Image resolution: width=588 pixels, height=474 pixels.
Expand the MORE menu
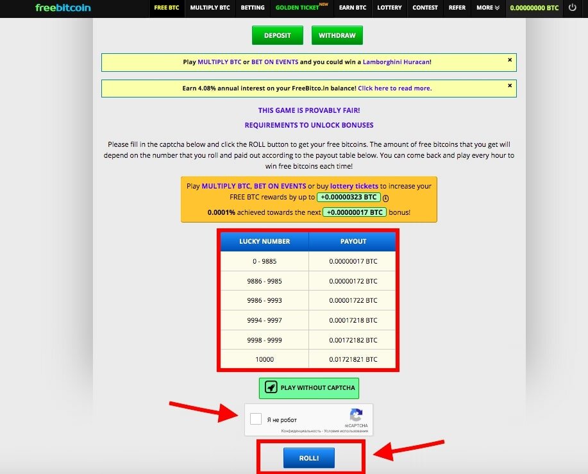coord(488,8)
